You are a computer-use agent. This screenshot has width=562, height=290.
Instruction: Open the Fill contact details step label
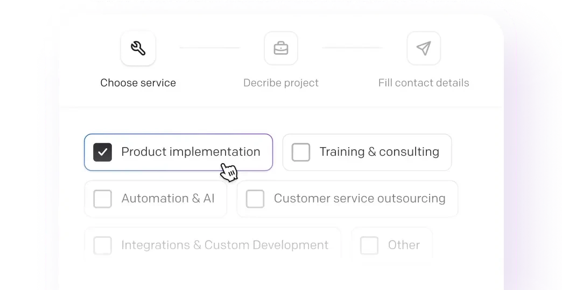click(424, 83)
